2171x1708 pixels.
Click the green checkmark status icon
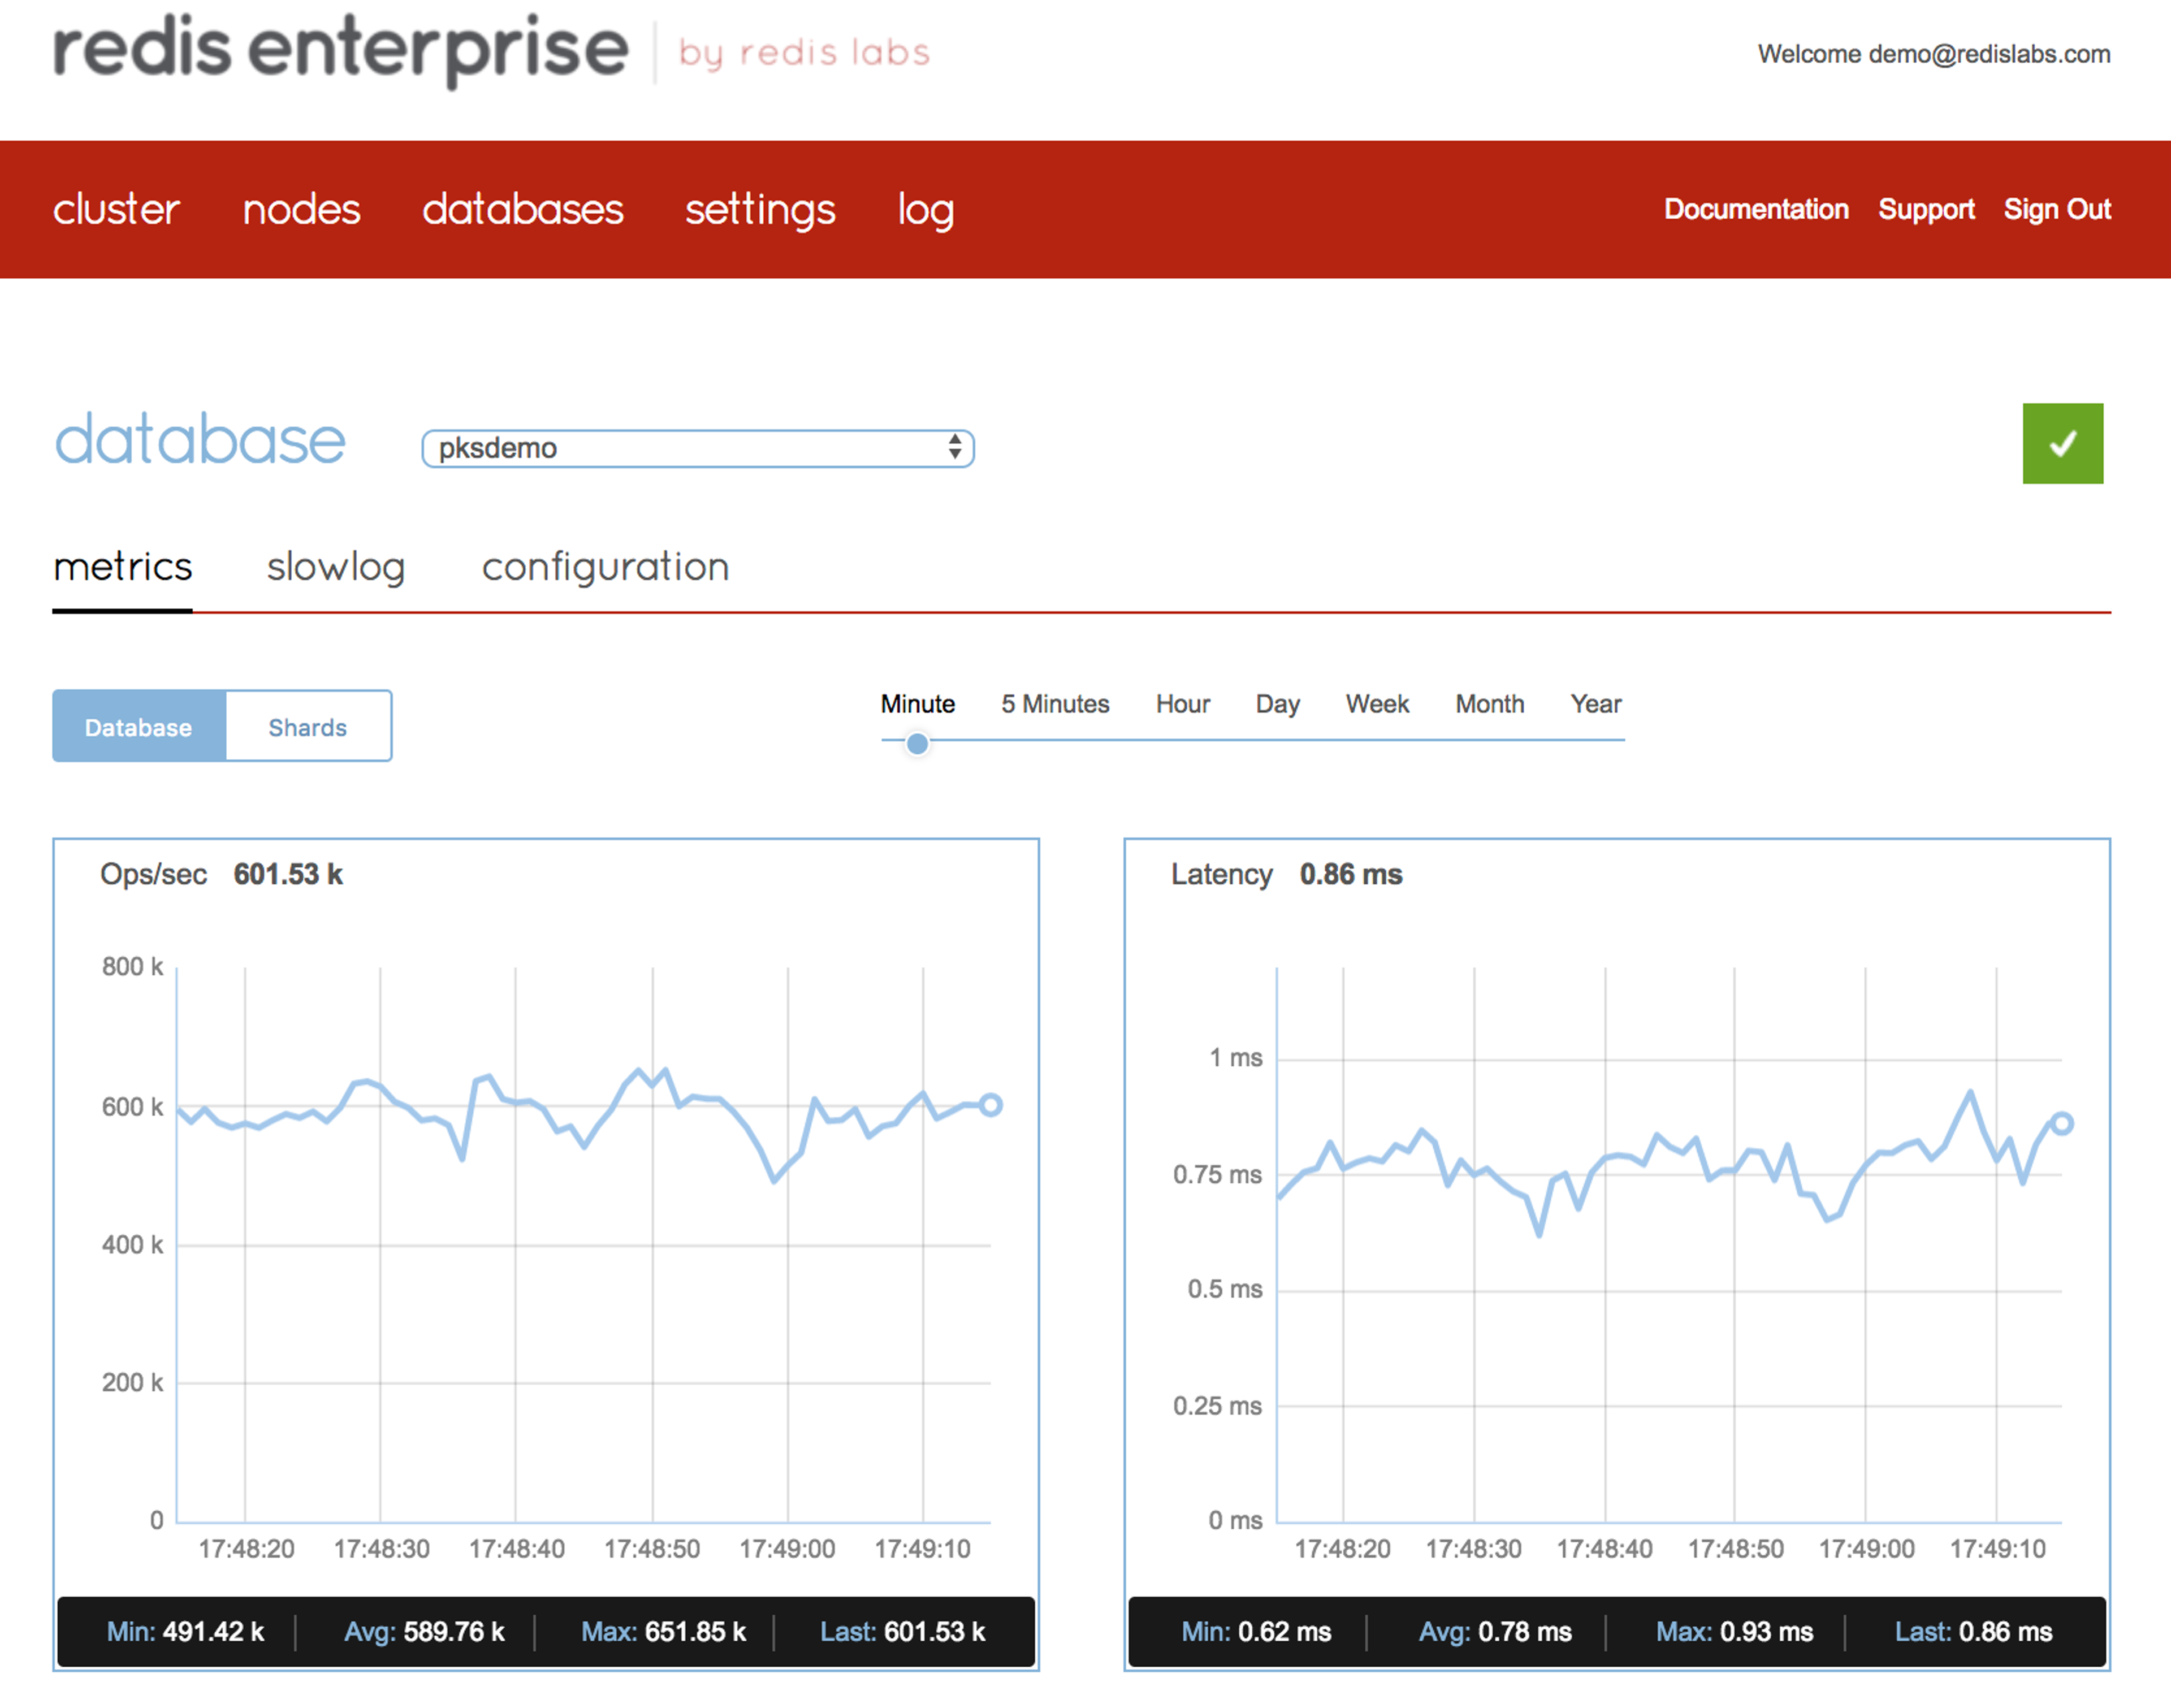pyautogui.click(x=2062, y=443)
